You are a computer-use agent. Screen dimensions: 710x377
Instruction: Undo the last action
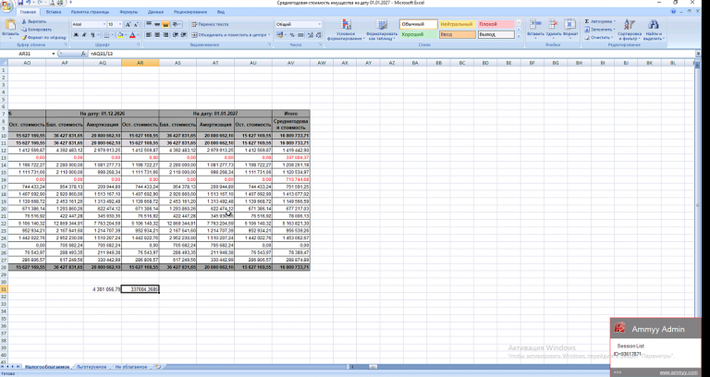coord(28,3)
